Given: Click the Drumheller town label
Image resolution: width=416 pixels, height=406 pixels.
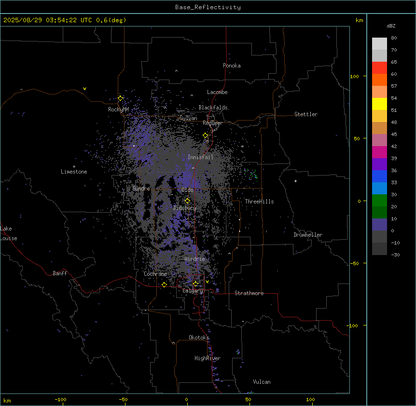Looking at the screenshot, I should pyautogui.click(x=308, y=235).
